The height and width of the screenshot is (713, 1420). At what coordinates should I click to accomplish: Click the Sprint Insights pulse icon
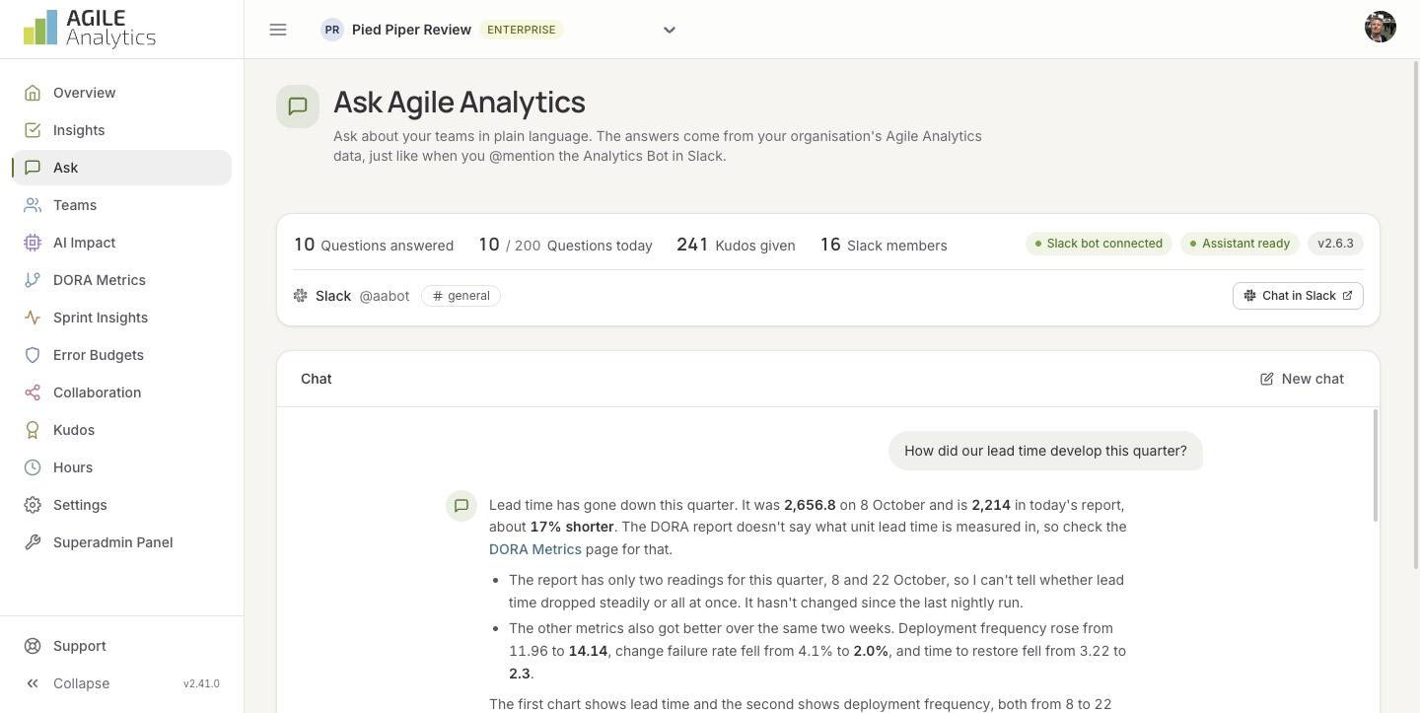coord(33,318)
